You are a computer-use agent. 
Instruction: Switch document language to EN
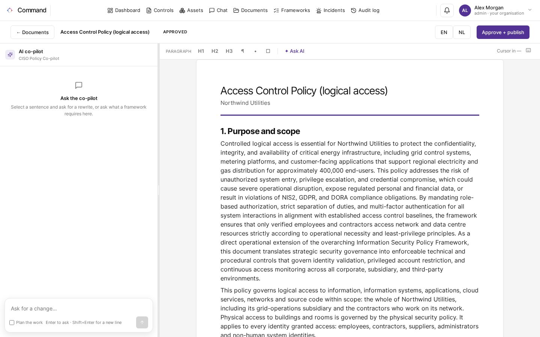(x=444, y=32)
